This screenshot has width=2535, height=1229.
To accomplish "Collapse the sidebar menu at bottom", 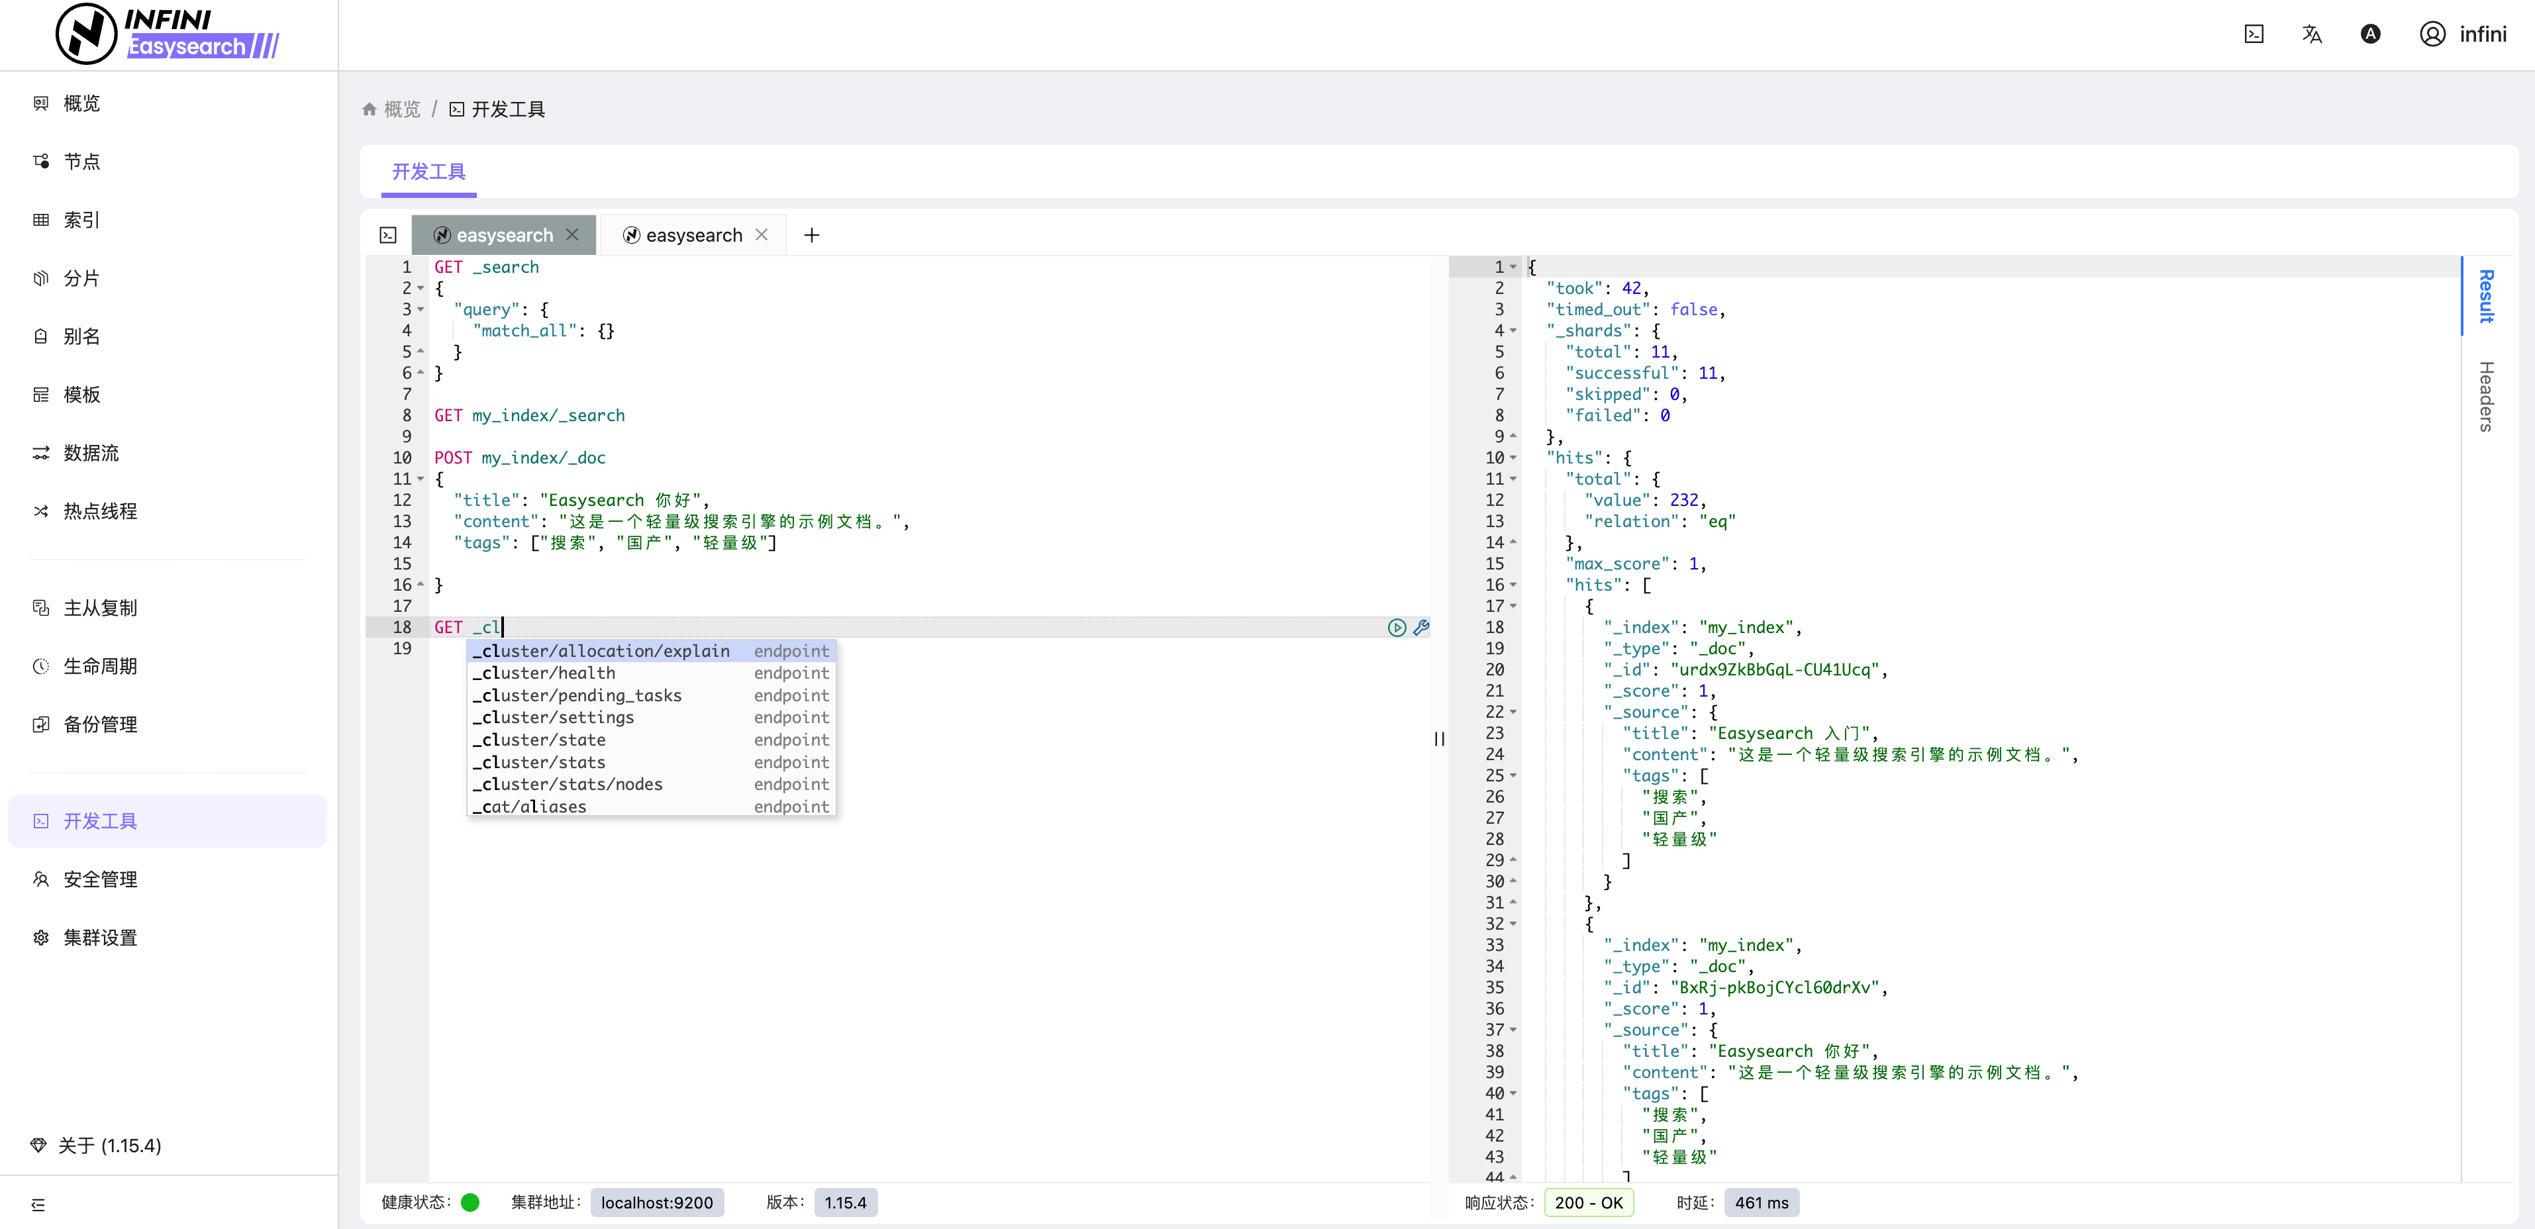I will (x=38, y=1204).
